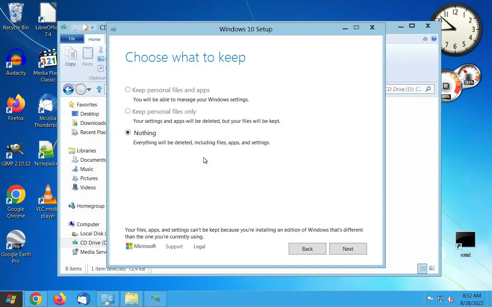Image resolution: width=492 pixels, height=307 pixels.
Task: Open the Legal link
Action: click(x=199, y=247)
